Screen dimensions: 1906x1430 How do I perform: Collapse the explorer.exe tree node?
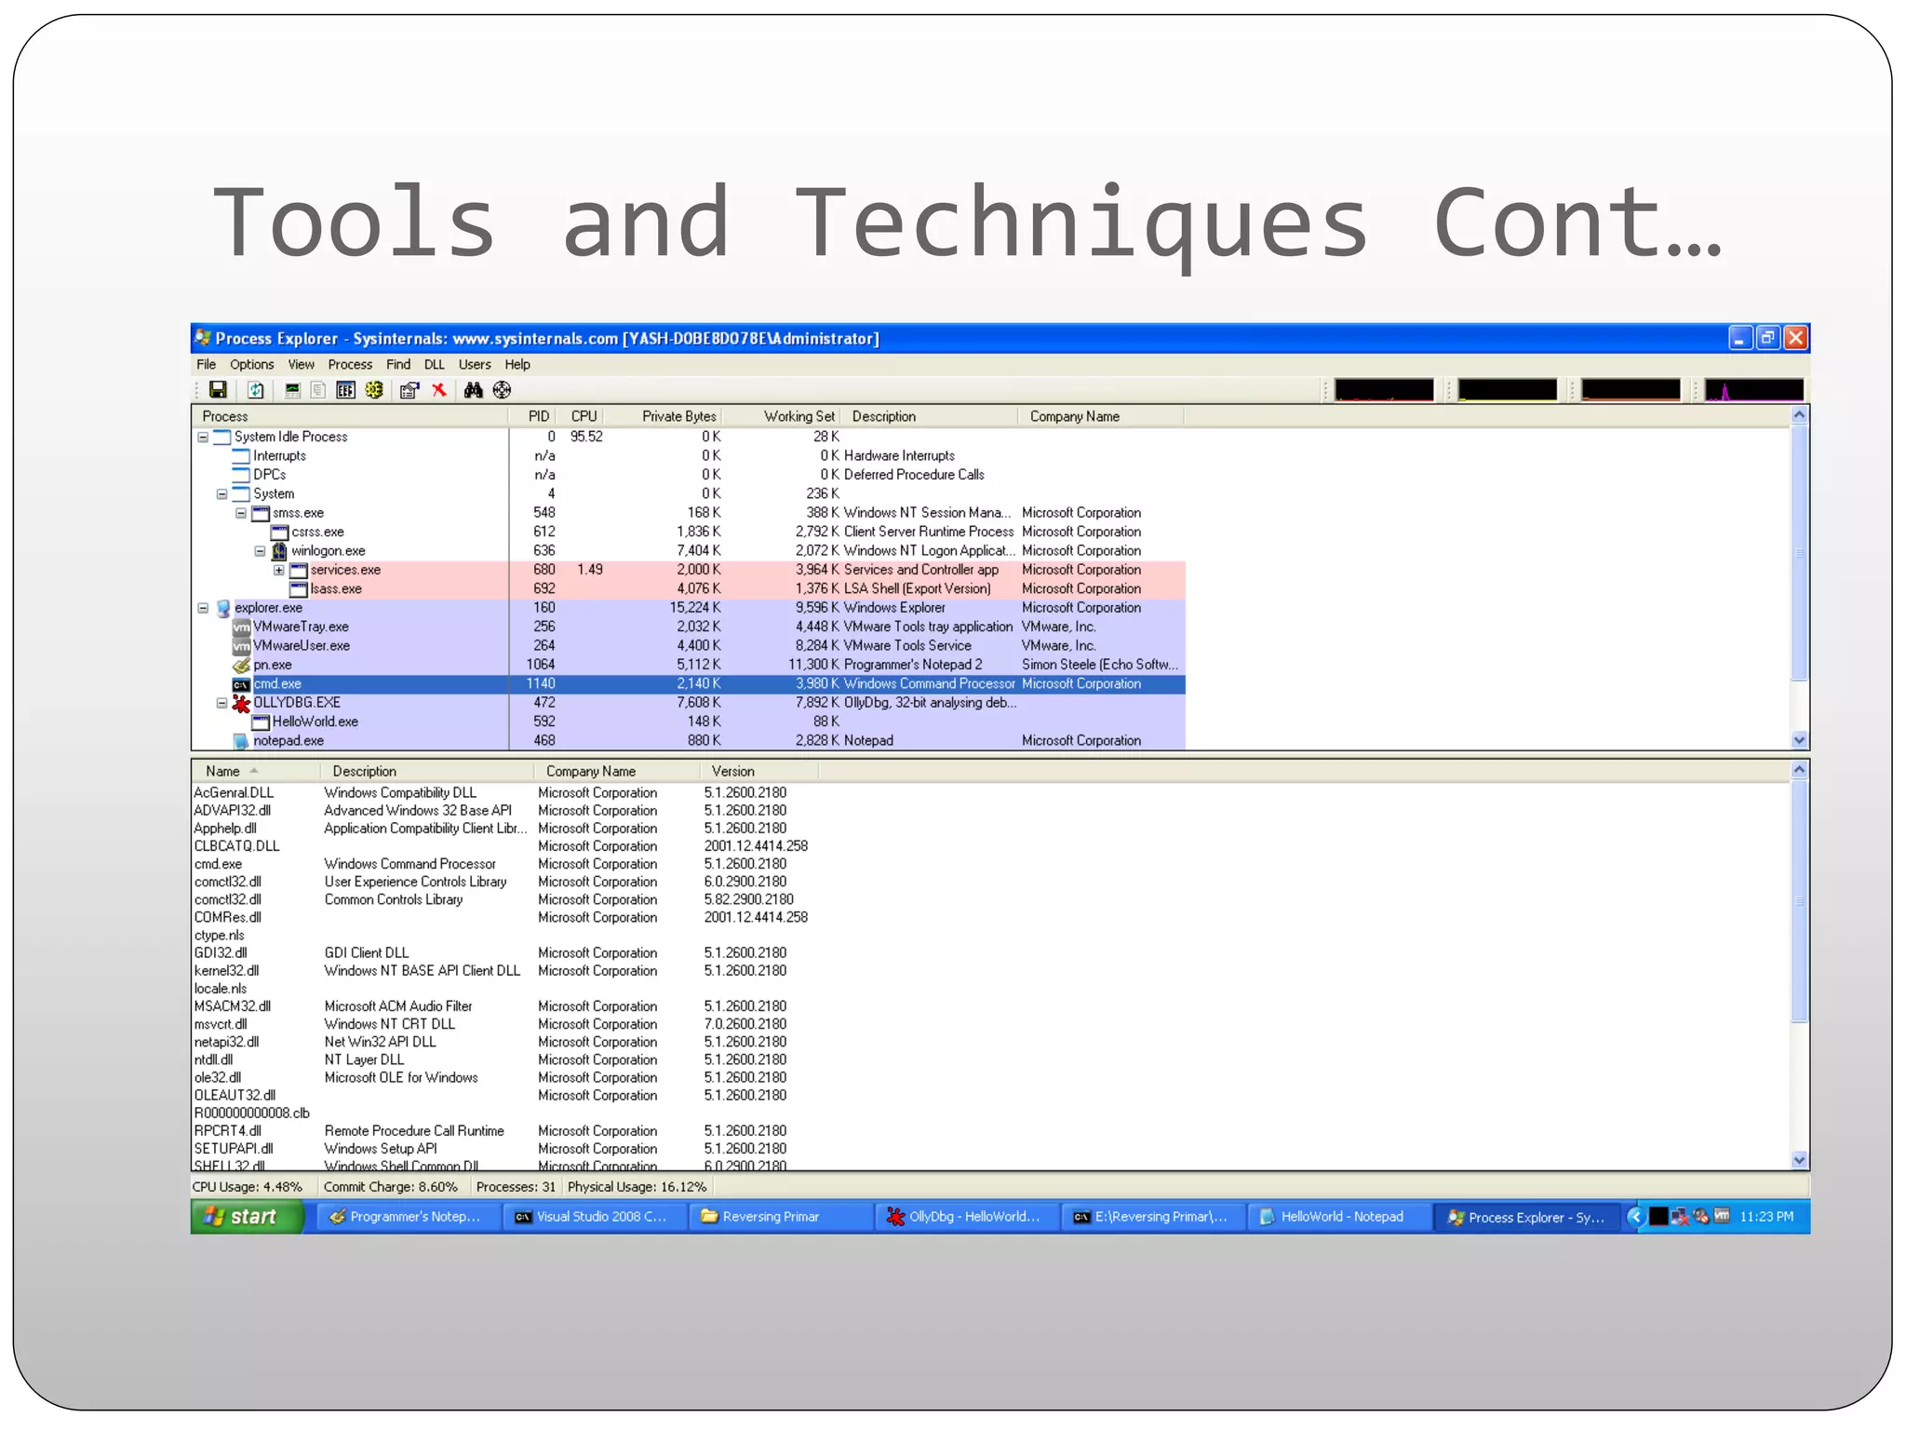point(203,608)
